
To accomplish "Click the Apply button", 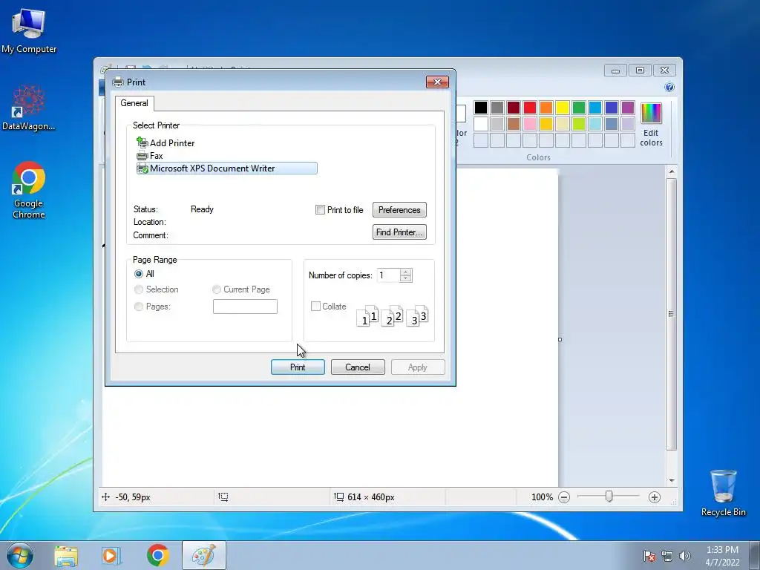I will tap(418, 367).
